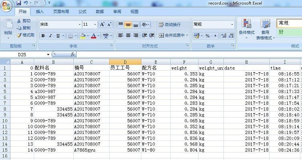Click the formula bar input area
Screen dimensions: 302x160
pyautogui.click(x=189, y=55)
